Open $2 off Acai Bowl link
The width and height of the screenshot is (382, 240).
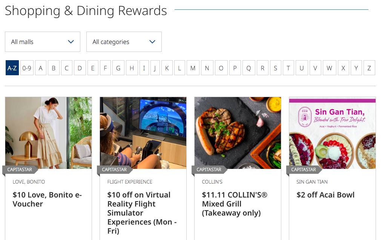point(325,195)
